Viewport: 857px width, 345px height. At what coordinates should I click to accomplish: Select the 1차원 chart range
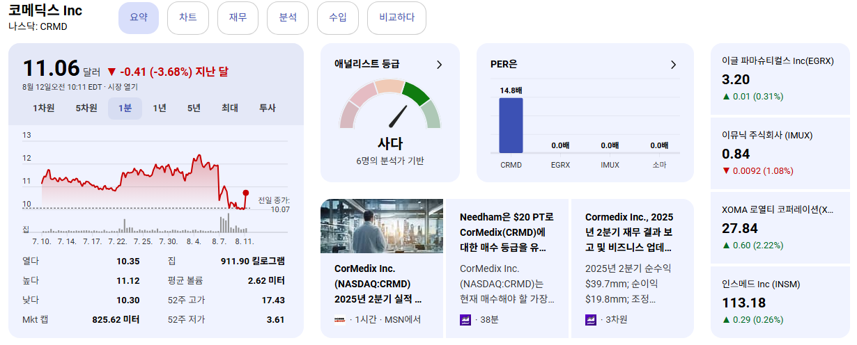coord(43,108)
